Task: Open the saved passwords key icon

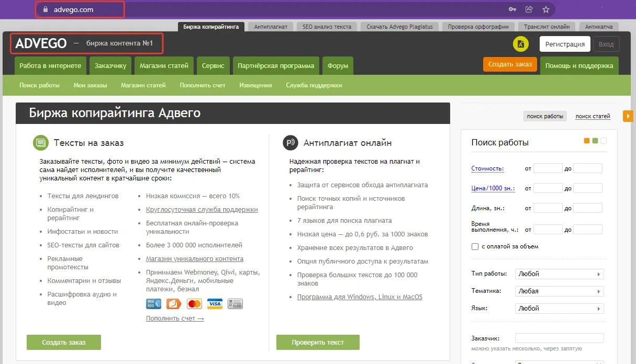Action: tap(512, 9)
